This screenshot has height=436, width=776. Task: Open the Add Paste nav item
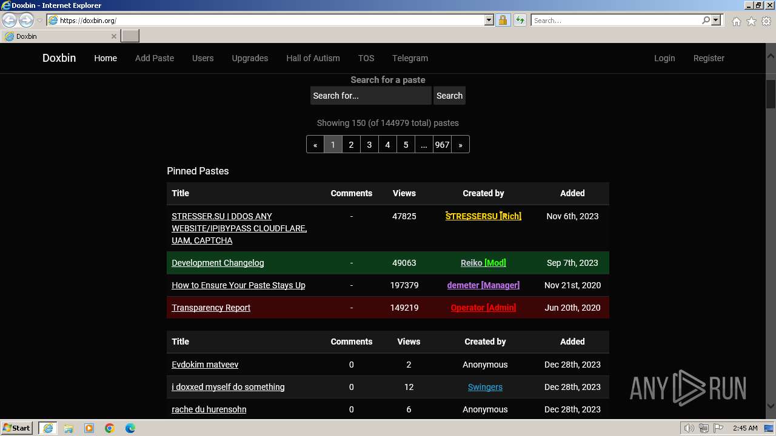click(x=155, y=58)
